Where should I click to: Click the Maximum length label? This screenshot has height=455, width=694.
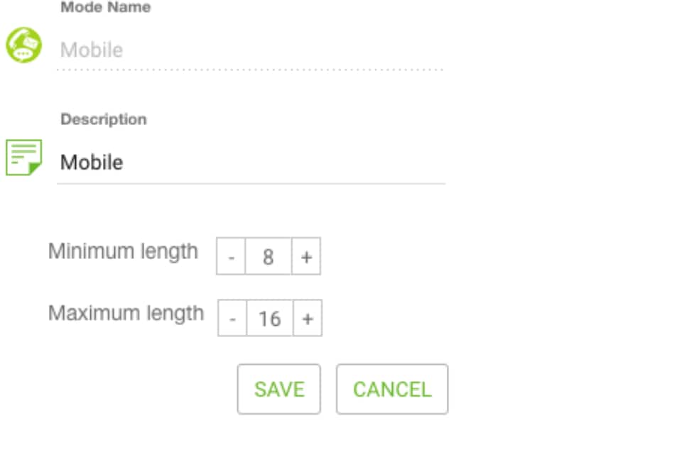[126, 314]
